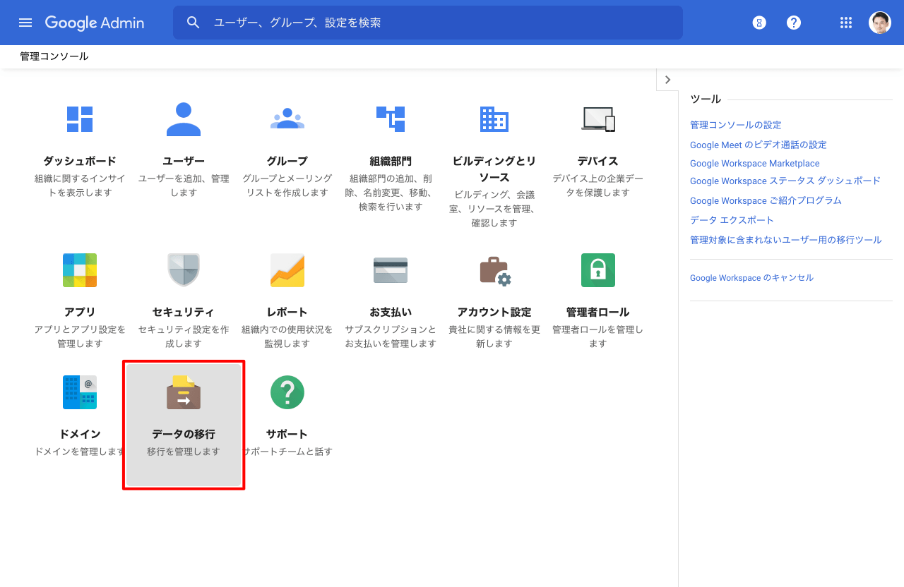Open the レポート chart icon
904x587 pixels.
coord(287,270)
